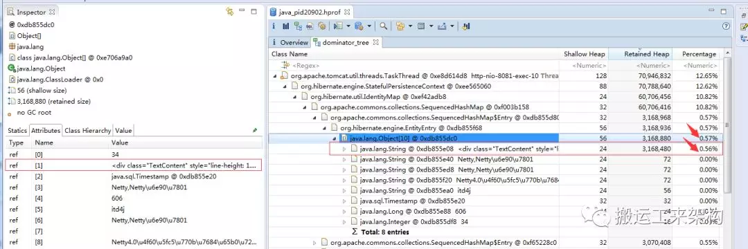Create a histogram with the bar-chart toolbar icon
The width and height of the screenshot is (748, 249).
286,26
